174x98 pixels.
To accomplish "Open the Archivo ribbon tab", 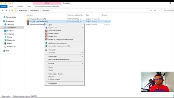I will [x=4, y=6].
